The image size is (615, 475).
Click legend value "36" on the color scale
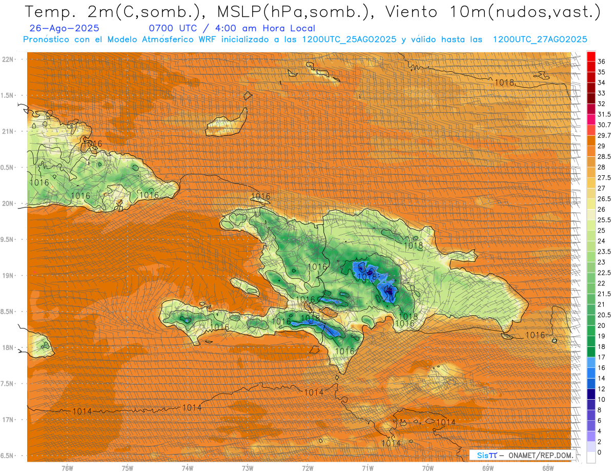click(602, 61)
